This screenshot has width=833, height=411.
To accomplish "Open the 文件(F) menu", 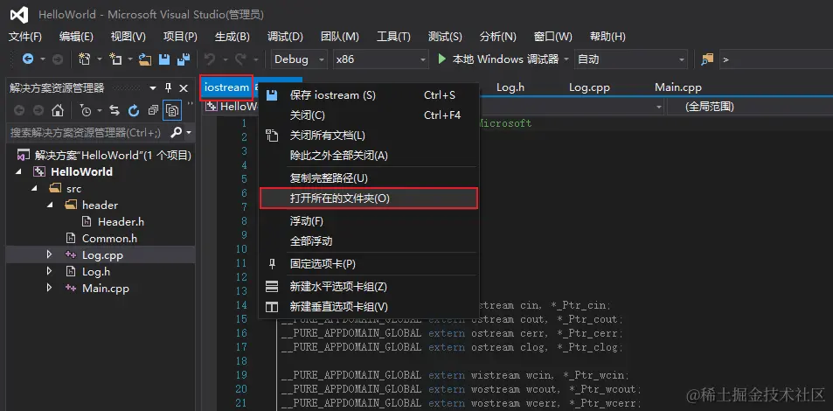I will (25, 37).
